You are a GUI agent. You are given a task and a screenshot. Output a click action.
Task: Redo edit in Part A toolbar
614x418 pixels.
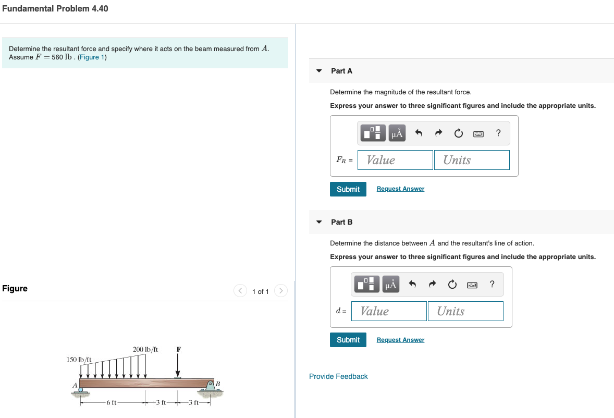click(438, 133)
